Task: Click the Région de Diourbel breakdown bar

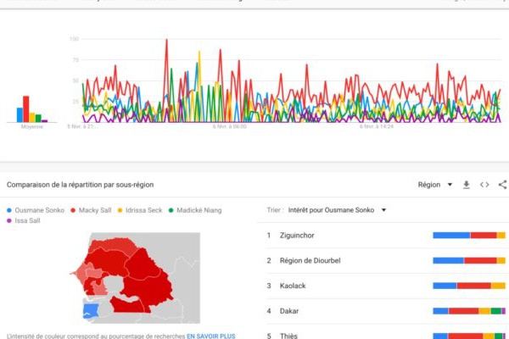Action: click(x=469, y=260)
